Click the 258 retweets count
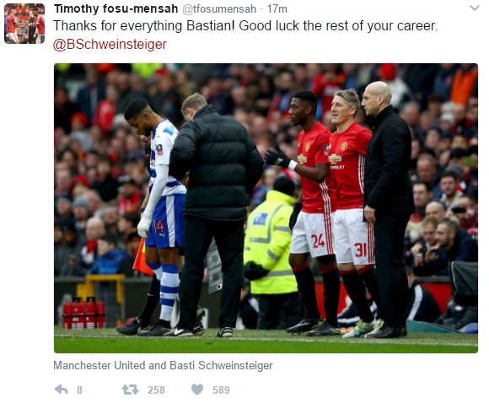Viewport: 489px width, 403px height. click(x=156, y=390)
